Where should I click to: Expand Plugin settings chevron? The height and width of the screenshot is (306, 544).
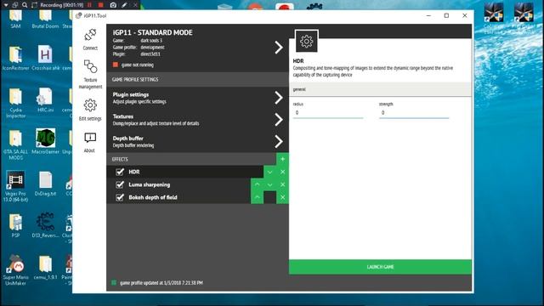(279, 98)
